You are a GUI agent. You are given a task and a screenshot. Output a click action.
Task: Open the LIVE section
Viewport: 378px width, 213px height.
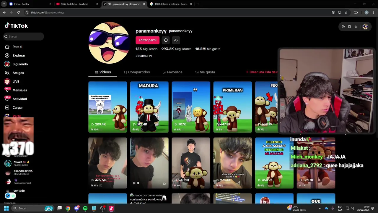click(x=16, y=81)
